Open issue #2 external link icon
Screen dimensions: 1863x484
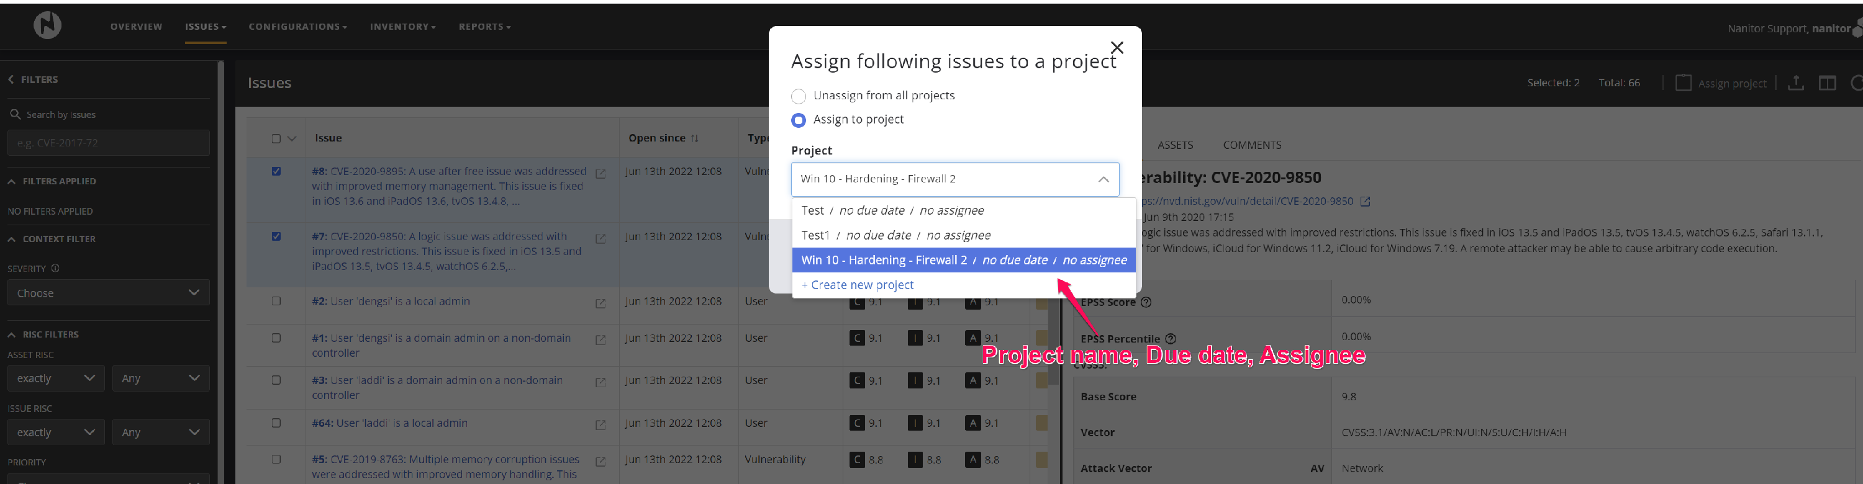coord(601,303)
